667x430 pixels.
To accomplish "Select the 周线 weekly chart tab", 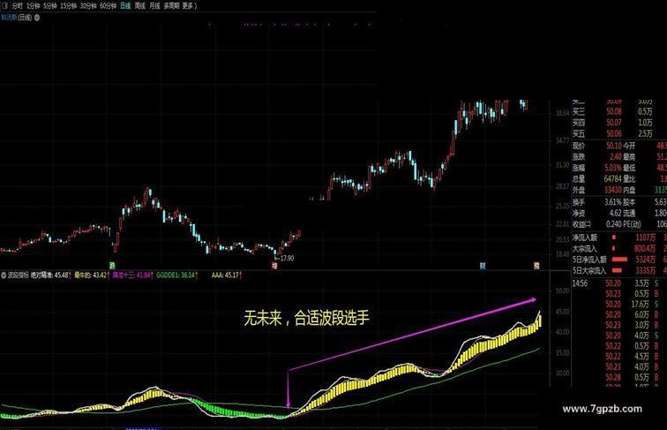I will tap(140, 6).
